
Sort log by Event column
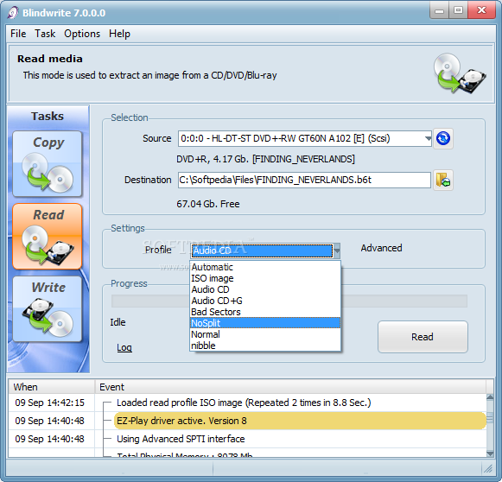[x=290, y=387]
